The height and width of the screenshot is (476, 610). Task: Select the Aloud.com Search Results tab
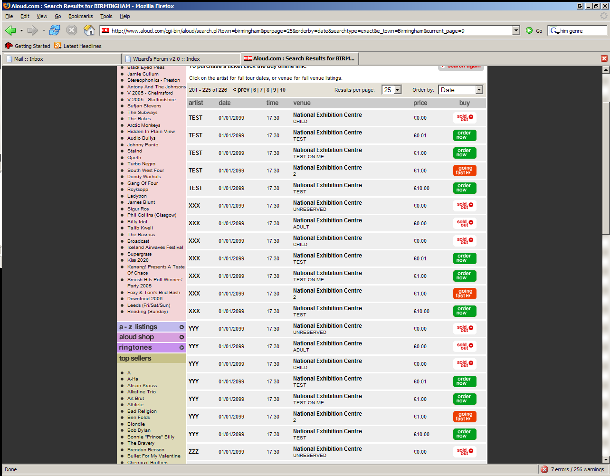coord(300,58)
